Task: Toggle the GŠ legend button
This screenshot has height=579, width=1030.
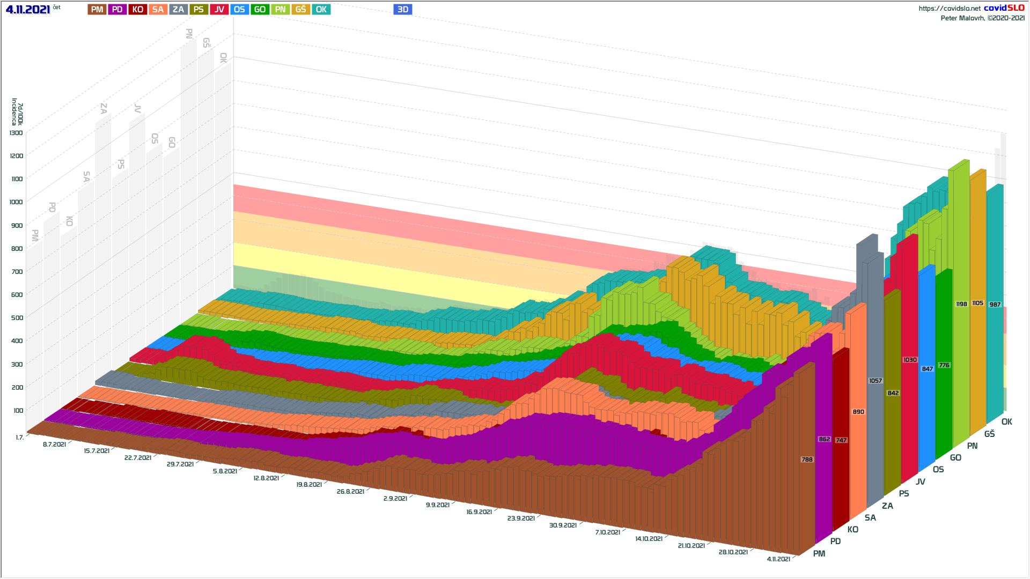Action: point(300,10)
